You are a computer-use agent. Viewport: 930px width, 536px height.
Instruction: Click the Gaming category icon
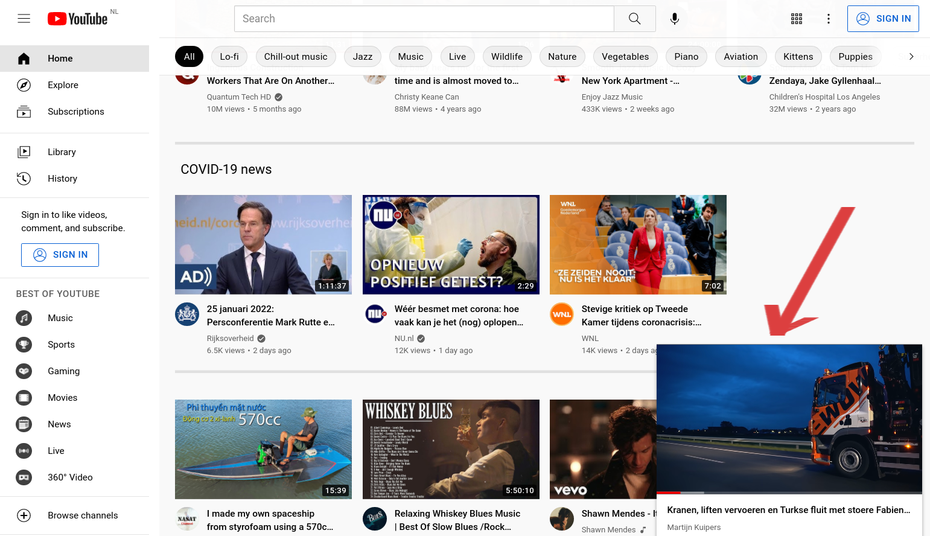(x=24, y=371)
